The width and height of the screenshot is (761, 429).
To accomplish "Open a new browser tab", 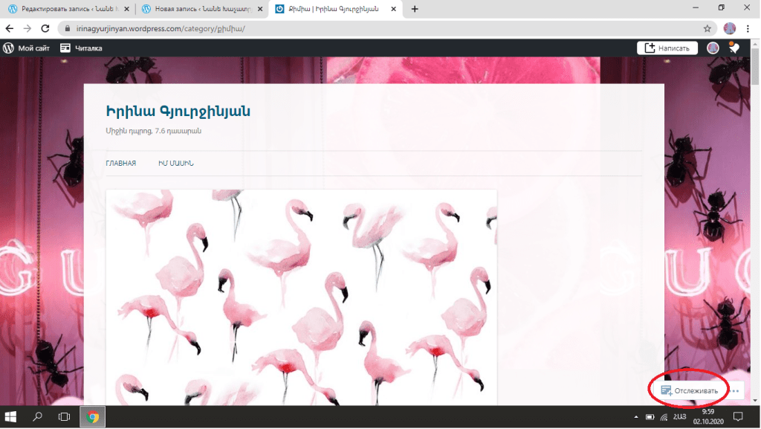I will click(x=415, y=9).
